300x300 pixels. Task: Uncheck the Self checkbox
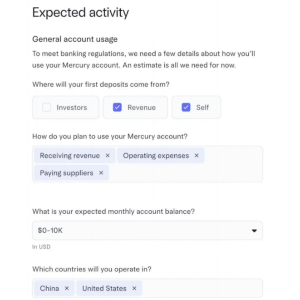pyautogui.click(x=186, y=108)
